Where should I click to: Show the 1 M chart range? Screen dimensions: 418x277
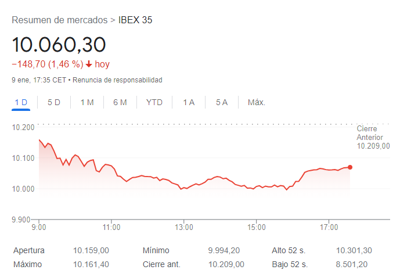point(87,103)
